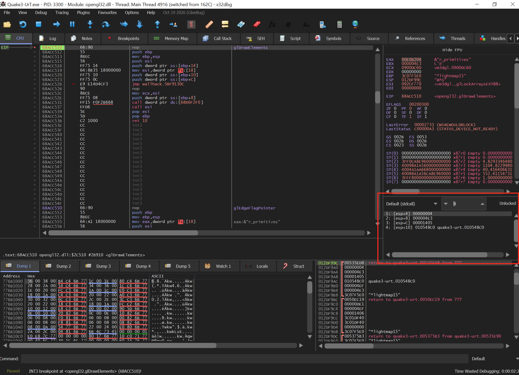
Task: Click down arrow of registers scrollbar
Action: (x=517, y=183)
